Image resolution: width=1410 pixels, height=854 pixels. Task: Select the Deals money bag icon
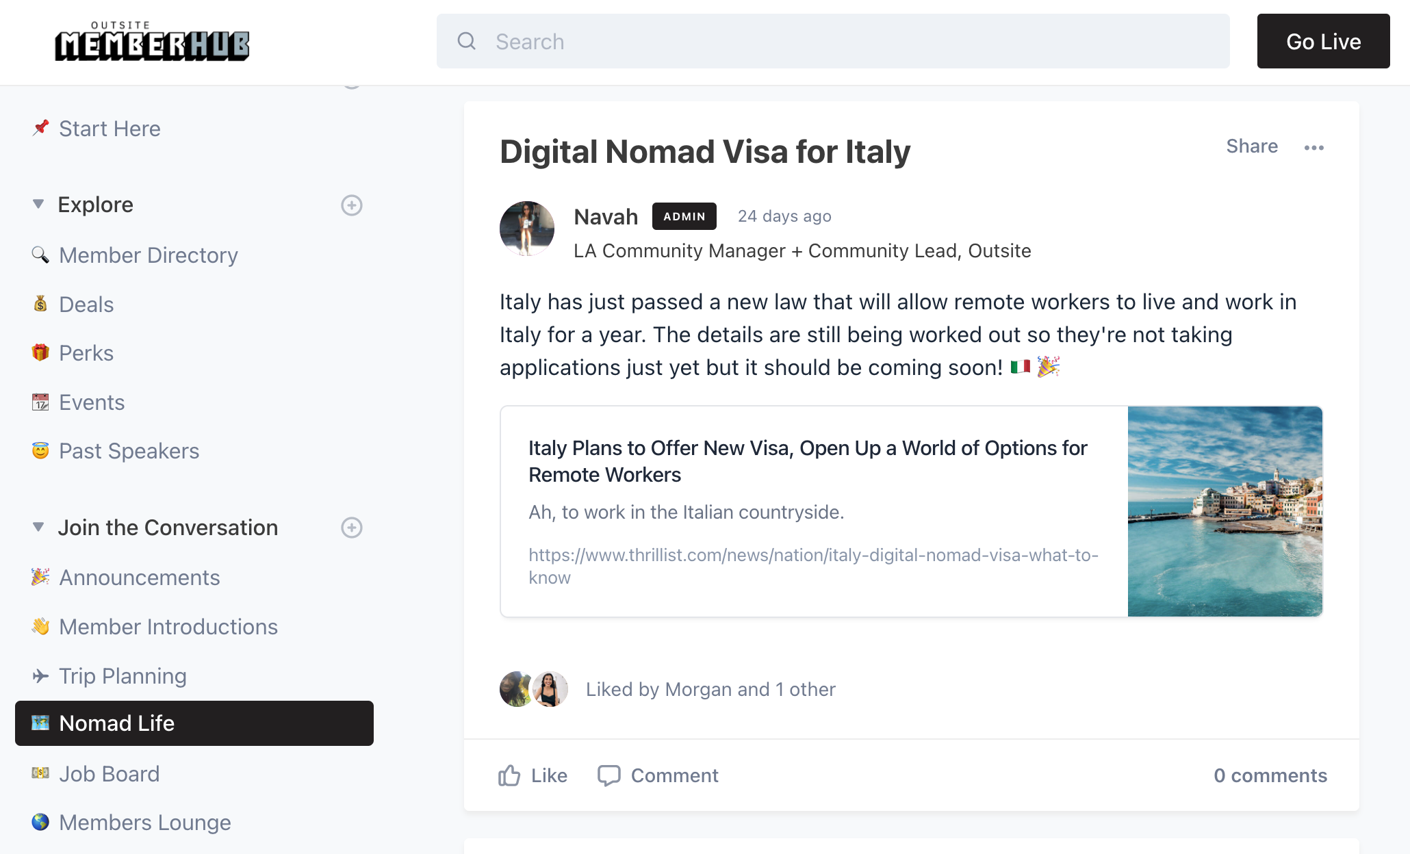pos(40,304)
